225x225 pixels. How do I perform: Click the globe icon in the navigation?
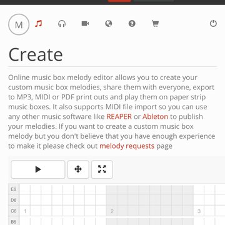(x=109, y=24)
